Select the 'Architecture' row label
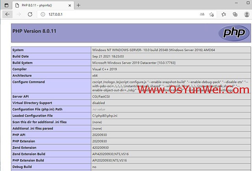 [22, 75]
